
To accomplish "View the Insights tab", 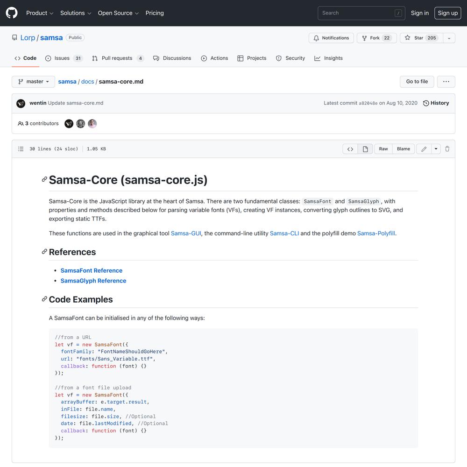I will [x=328, y=58].
